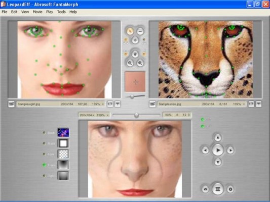270x202 pixels.
Task: Select the arrow edit-dot tool
Action: point(130,31)
